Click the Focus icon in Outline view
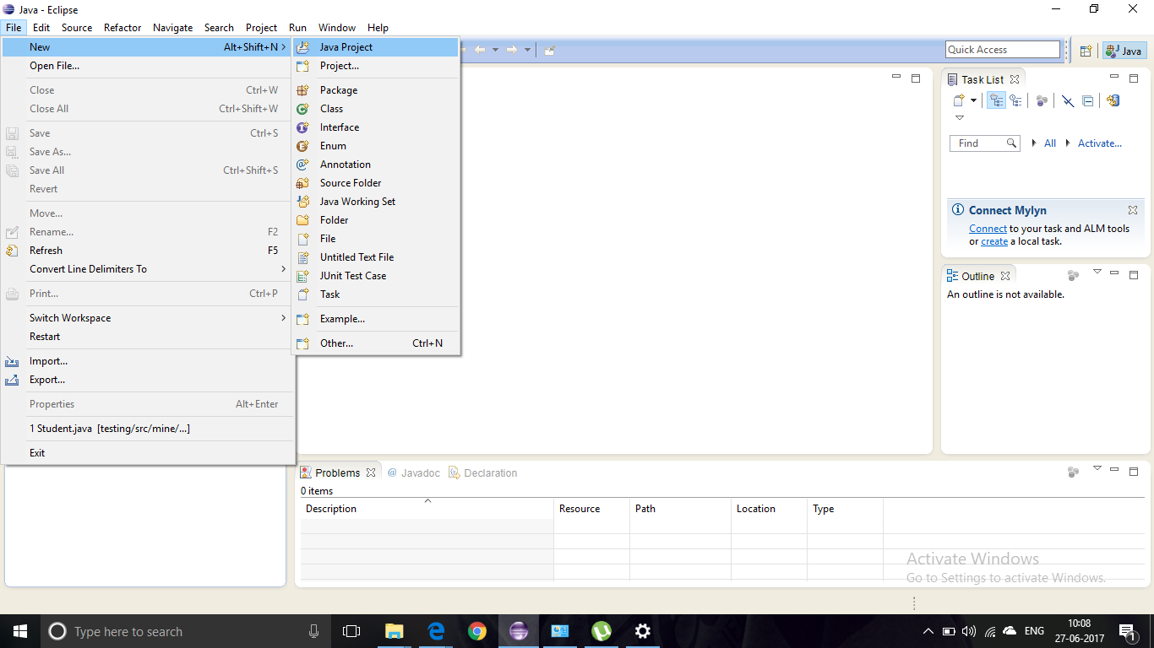Screen dimensions: 1154x648 tap(1073, 275)
